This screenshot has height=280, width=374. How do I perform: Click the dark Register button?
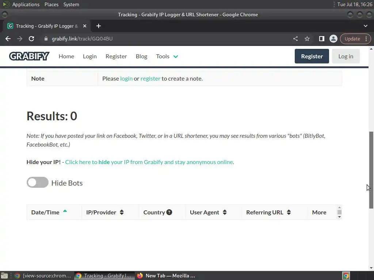click(312, 56)
